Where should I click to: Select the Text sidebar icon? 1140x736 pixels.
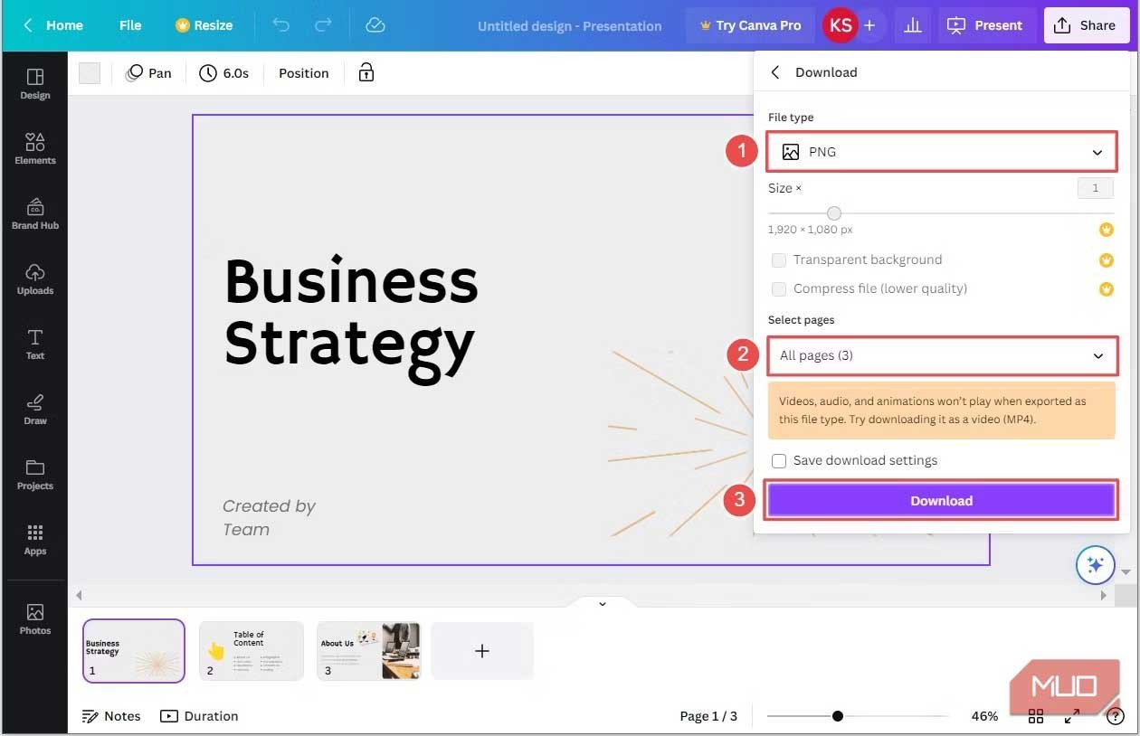(34, 342)
